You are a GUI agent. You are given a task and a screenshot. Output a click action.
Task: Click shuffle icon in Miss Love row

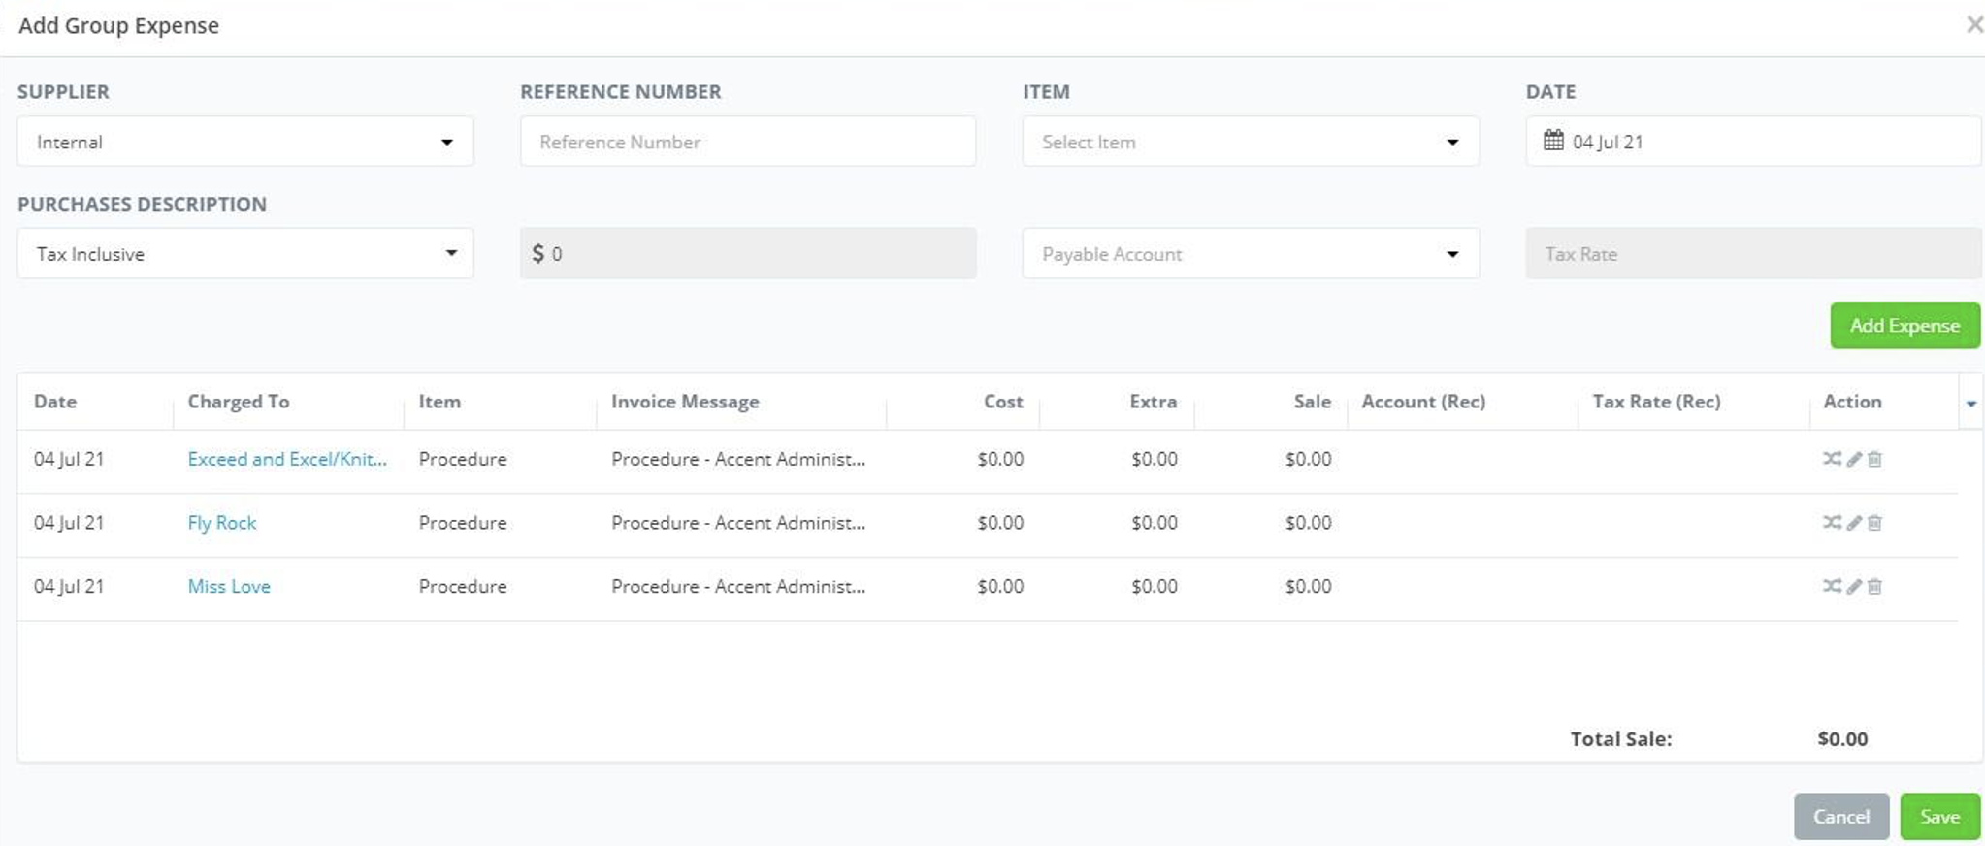point(1831,587)
